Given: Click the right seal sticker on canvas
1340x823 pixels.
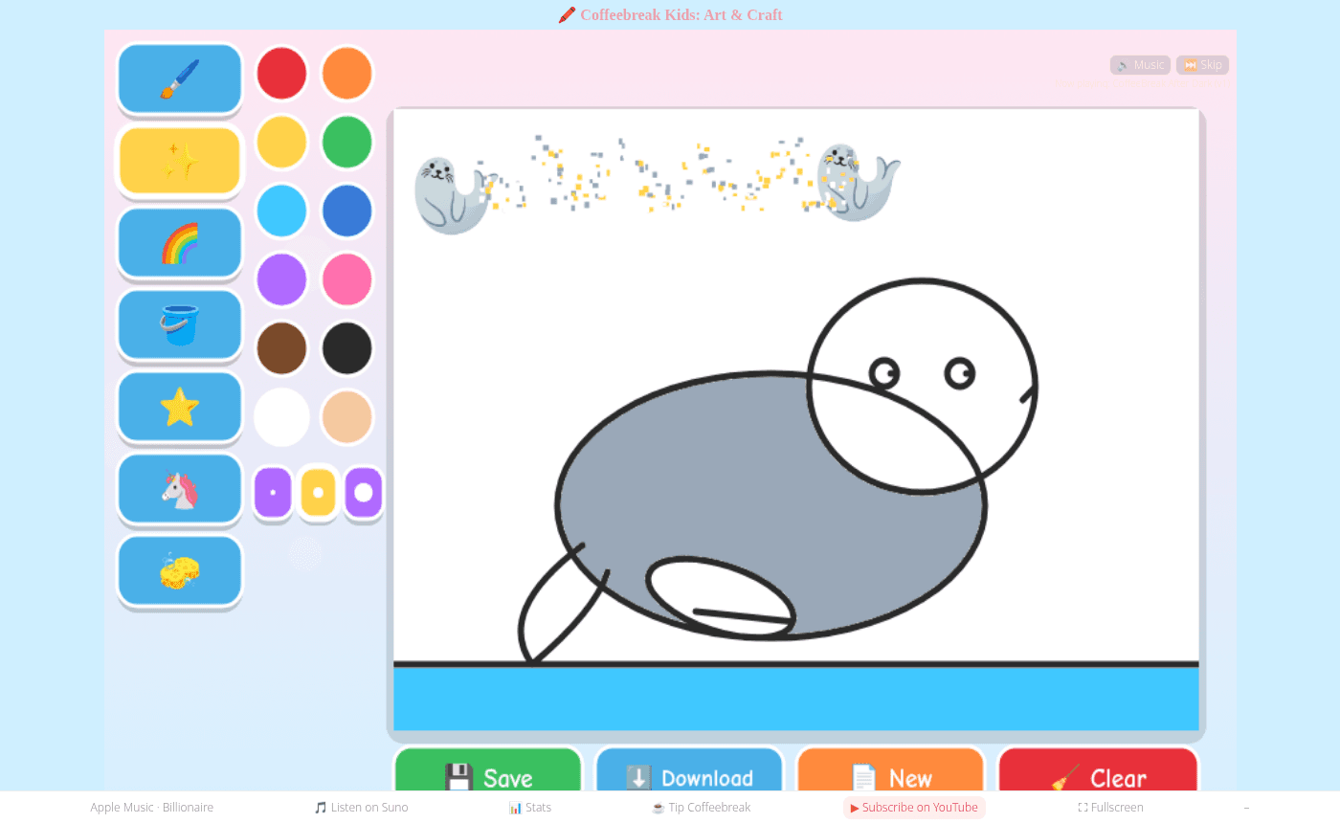Looking at the screenshot, I should (x=859, y=182).
